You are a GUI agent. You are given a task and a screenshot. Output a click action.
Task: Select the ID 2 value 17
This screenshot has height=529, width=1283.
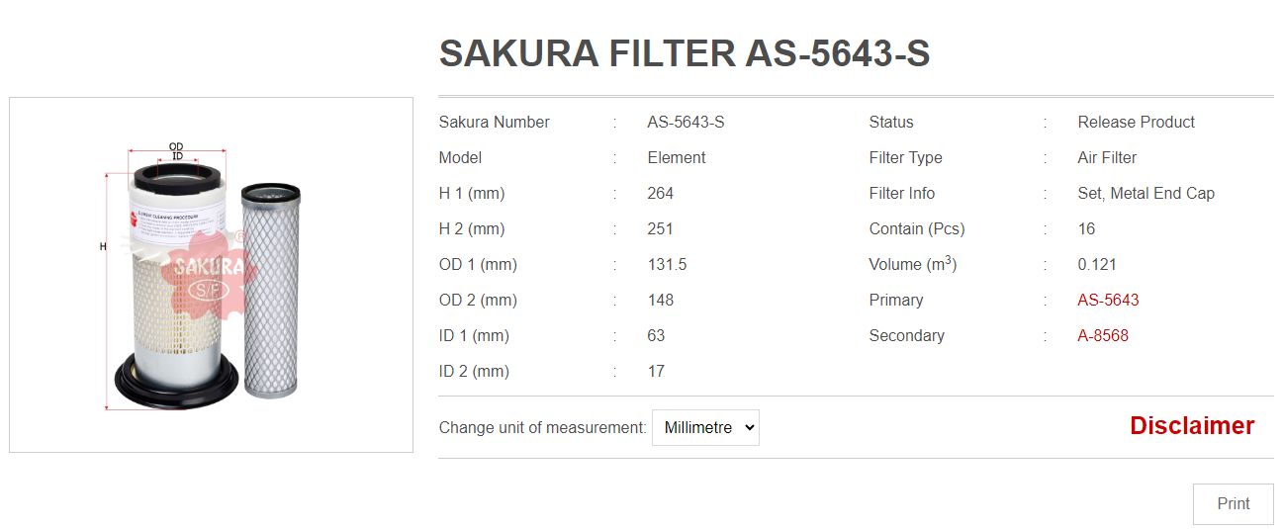[656, 371]
